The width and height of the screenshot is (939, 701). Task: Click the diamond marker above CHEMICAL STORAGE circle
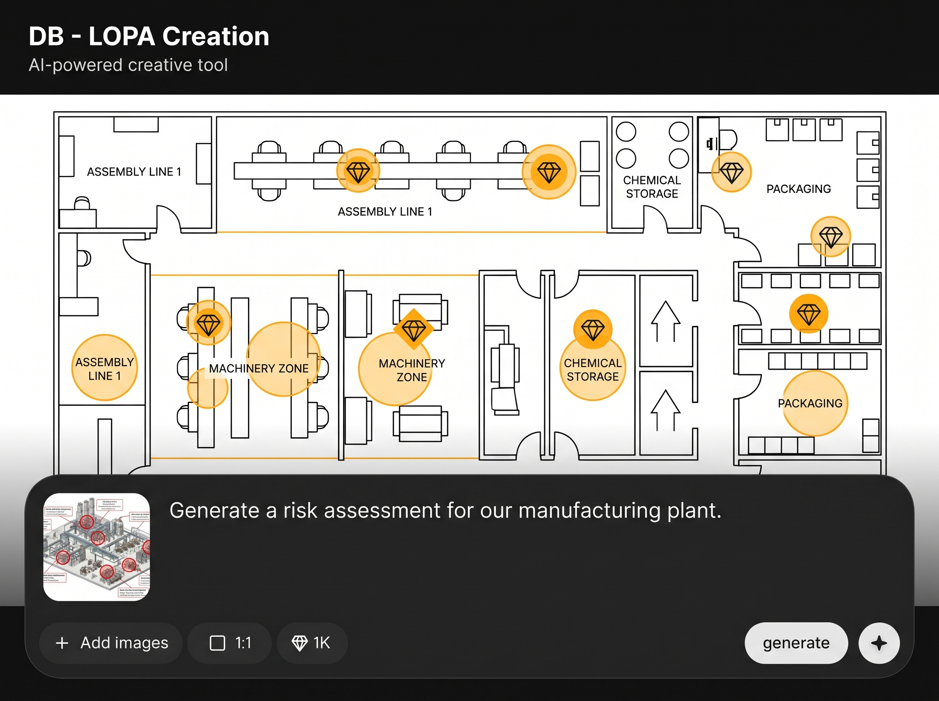point(593,329)
